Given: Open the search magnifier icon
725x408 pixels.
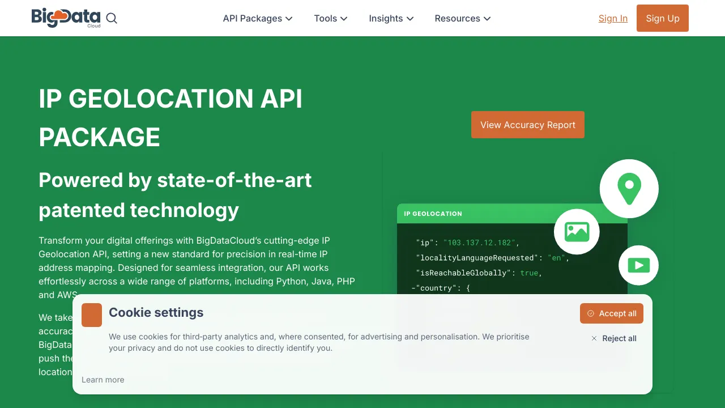Looking at the screenshot, I should click(112, 18).
